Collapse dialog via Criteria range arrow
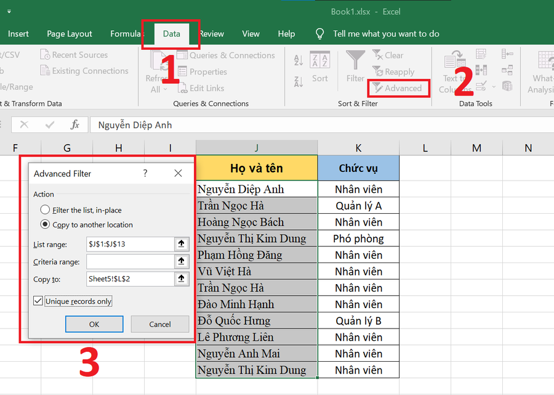 [181, 261]
